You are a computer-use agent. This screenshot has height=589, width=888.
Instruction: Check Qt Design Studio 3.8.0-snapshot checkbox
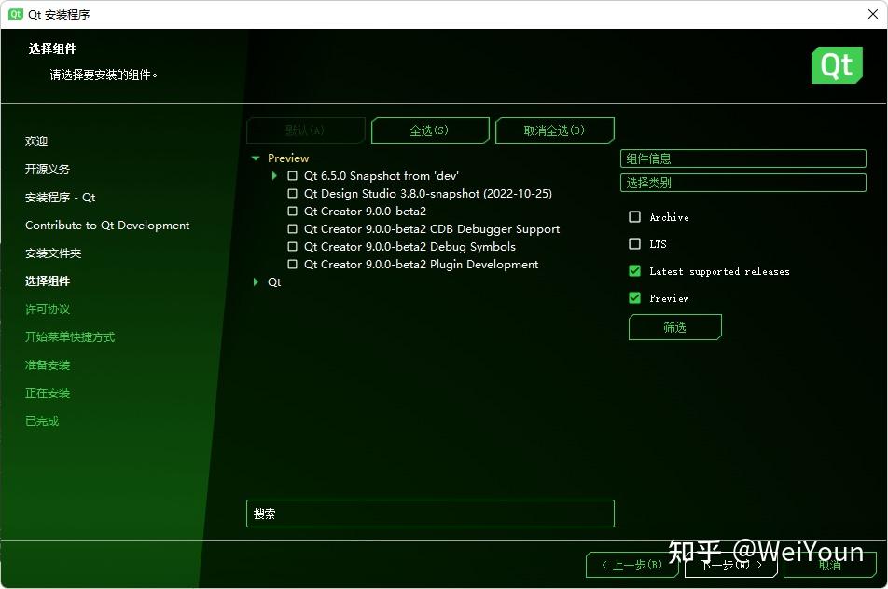click(292, 194)
